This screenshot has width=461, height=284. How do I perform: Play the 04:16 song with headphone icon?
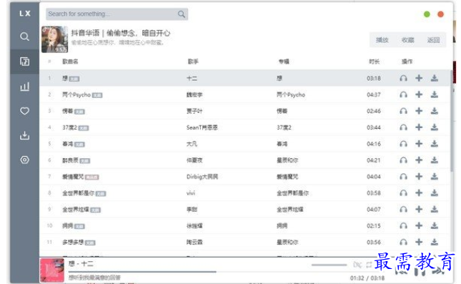tap(403, 144)
